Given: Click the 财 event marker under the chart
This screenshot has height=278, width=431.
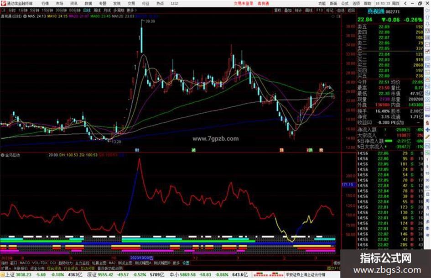Looking at the screenshot, I should [137, 150].
